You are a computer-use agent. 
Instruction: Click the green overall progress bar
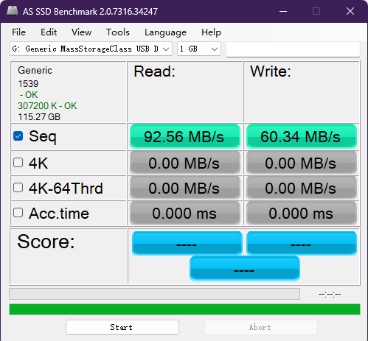[184, 309]
